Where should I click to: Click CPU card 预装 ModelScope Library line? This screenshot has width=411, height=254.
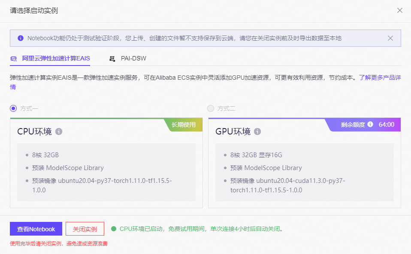pyautogui.click(x=68, y=167)
